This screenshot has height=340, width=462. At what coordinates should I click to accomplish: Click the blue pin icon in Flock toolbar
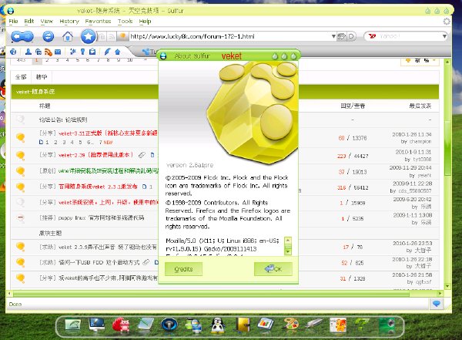coord(83,52)
